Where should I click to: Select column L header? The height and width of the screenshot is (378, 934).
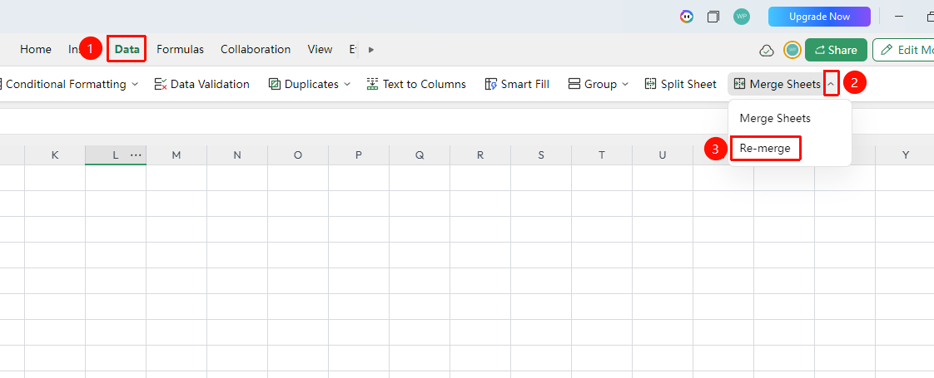coord(116,155)
